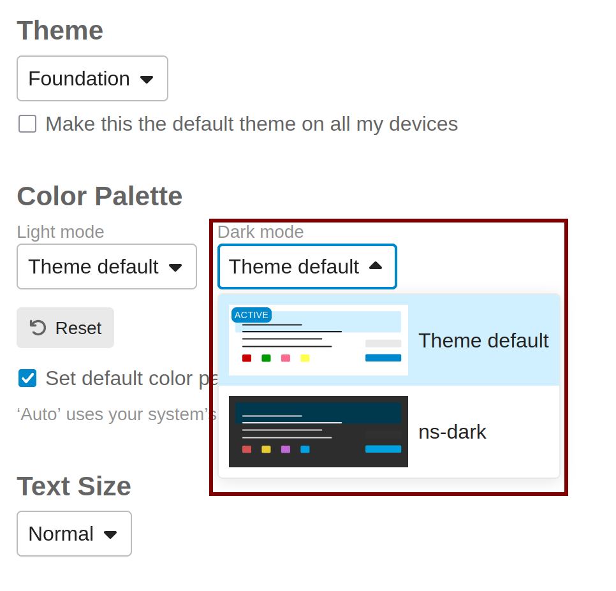Select the Theme default palette option

pos(483,340)
